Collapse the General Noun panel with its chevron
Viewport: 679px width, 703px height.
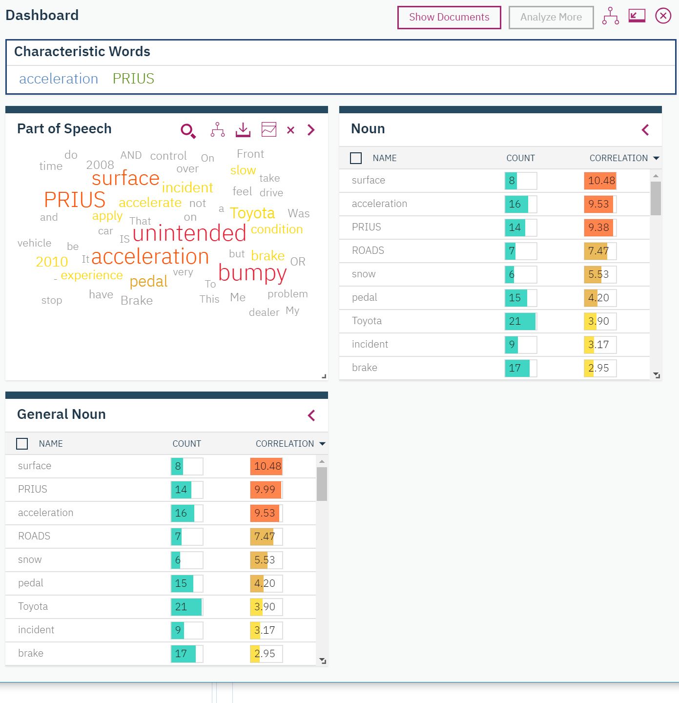tap(311, 415)
